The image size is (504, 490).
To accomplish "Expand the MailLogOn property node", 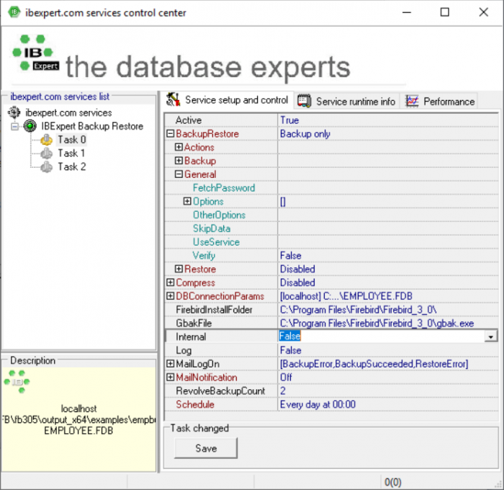I will tap(171, 364).
